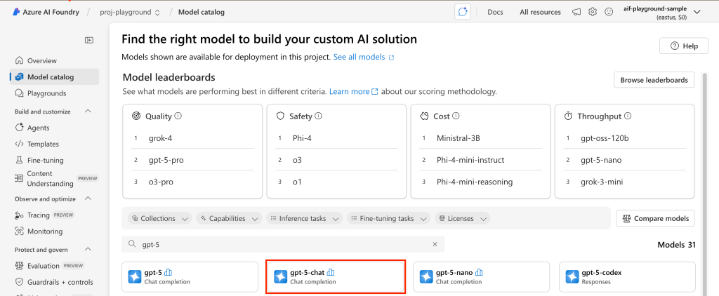Viewport: 719px width, 296px height.
Task: Collapse the sidebar navigation panel icon
Action: [x=89, y=40]
